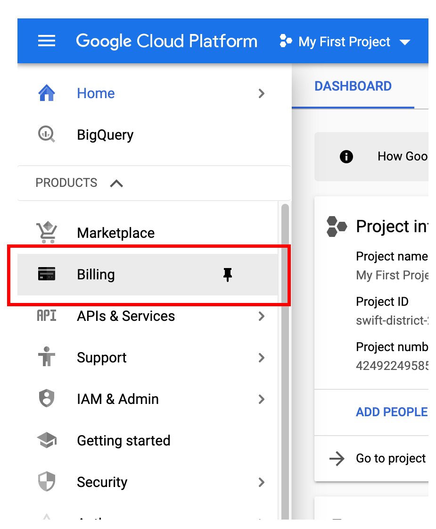Click the ADD PEOPLE link
The width and height of the screenshot is (436, 529).
tap(392, 412)
